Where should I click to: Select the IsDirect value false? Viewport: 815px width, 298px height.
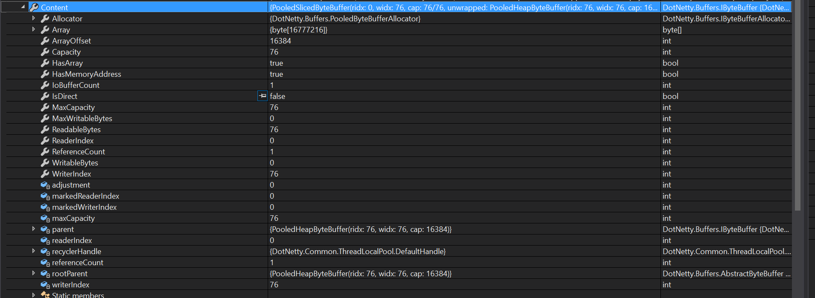(278, 96)
